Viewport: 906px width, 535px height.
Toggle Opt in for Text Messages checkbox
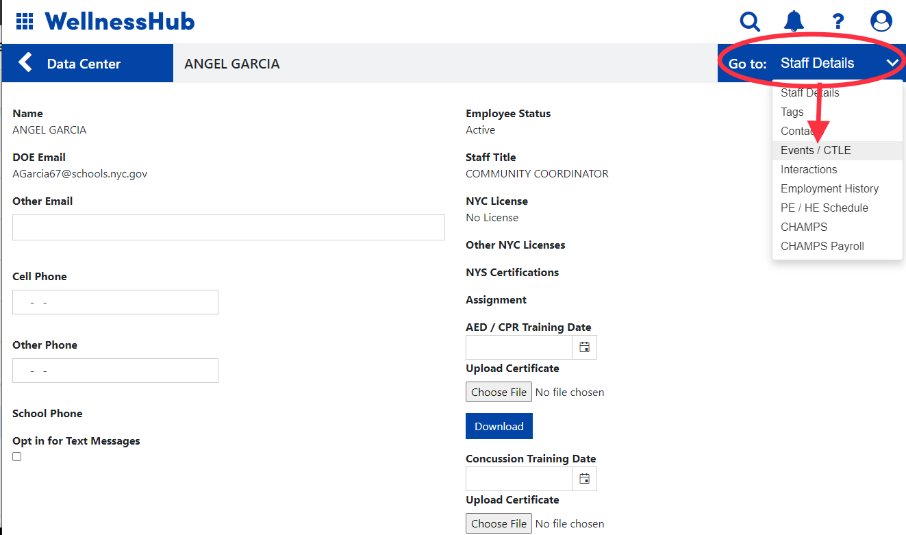coord(17,456)
